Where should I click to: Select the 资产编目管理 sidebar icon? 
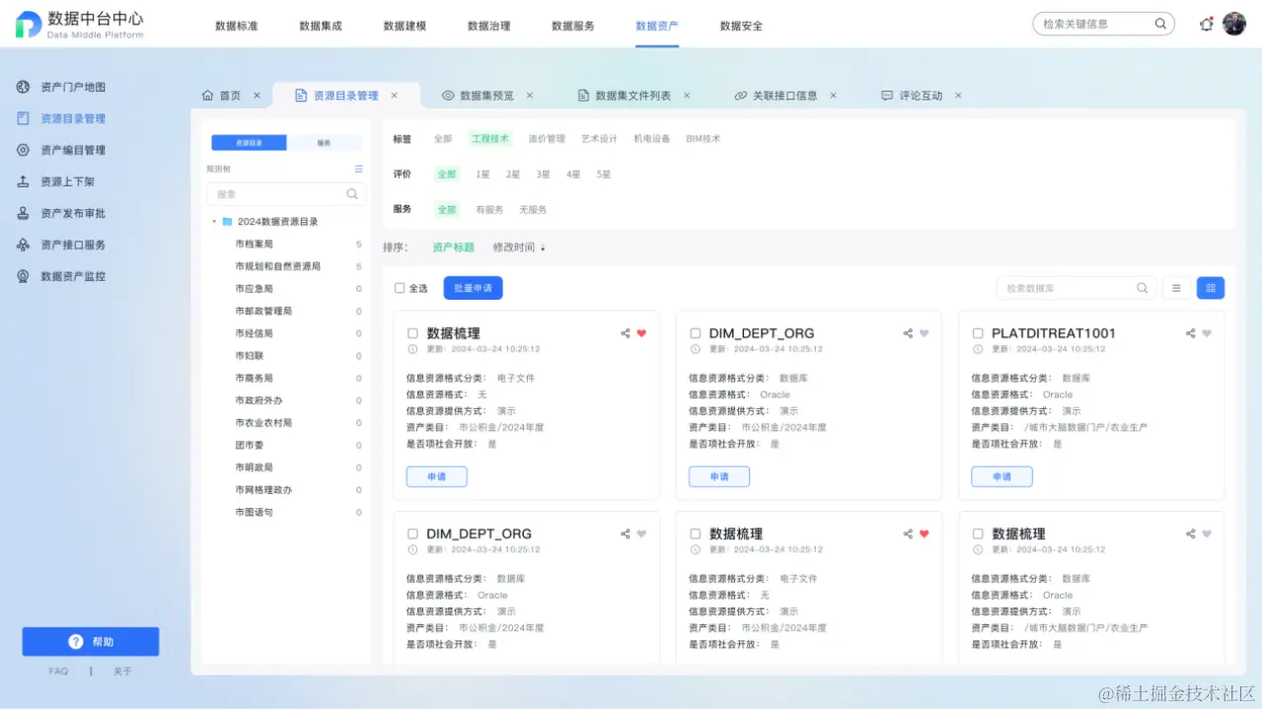pyautogui.click(x=23, y=150)
